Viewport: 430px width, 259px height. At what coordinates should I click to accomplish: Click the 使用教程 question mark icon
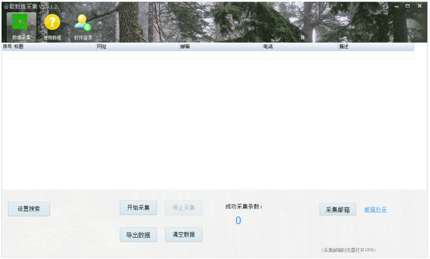point(52,26)
